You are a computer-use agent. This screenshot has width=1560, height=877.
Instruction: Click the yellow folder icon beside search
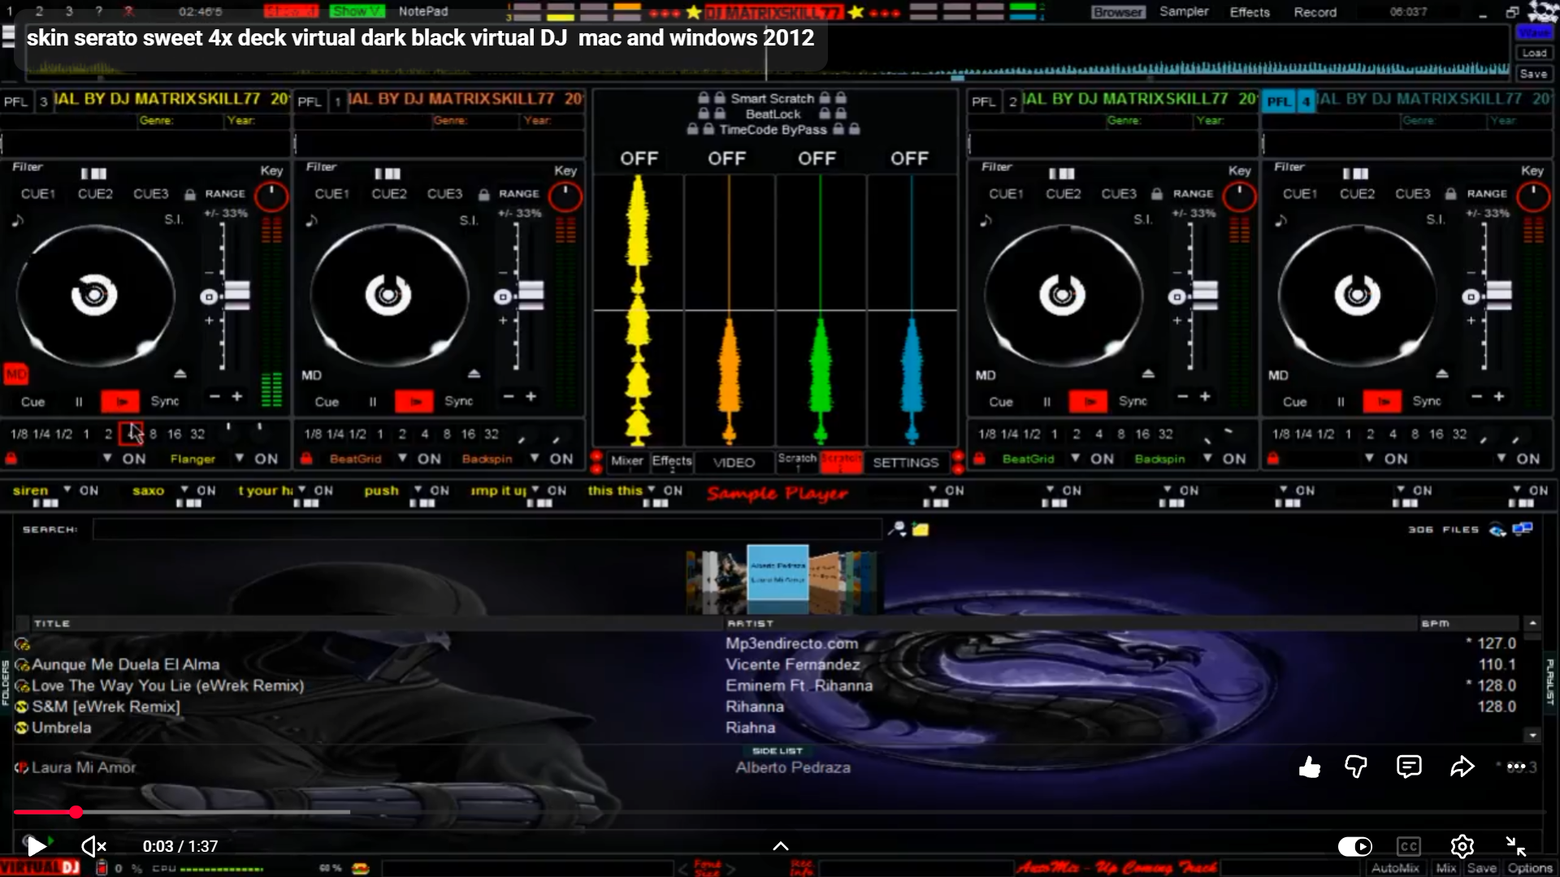coord(921,529)
